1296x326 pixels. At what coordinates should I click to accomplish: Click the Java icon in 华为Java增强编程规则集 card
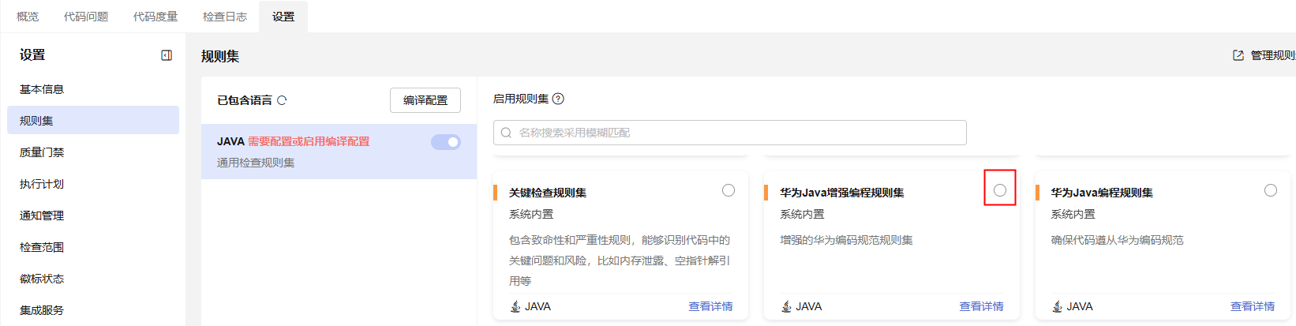(786, 306)
